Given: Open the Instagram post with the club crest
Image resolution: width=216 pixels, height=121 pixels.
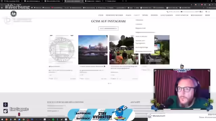Looking at the screenshot, I should tap(62, 50).
